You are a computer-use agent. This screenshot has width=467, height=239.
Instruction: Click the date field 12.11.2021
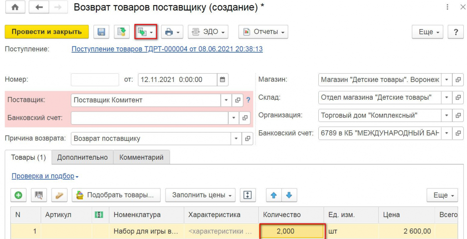(177, 80)
